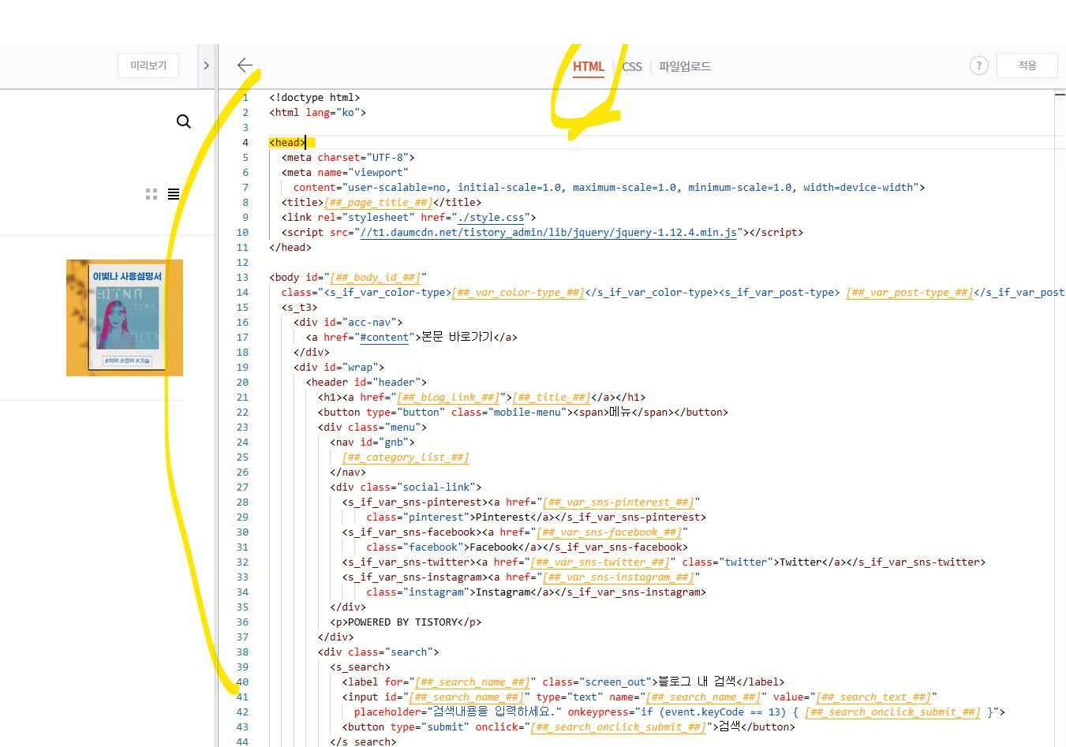Click the <header id="header"> line
The width and height of the screenshot is (1066, 747).
pyautogui.click(x=366, y=382)
